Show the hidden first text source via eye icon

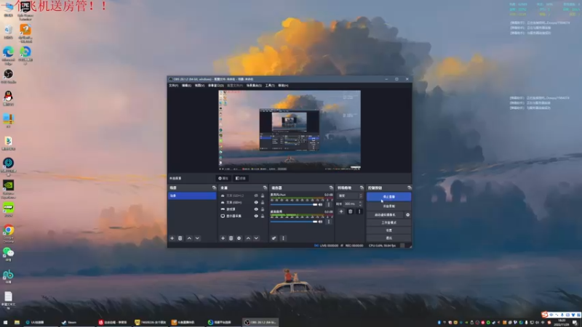click(256, 195)
